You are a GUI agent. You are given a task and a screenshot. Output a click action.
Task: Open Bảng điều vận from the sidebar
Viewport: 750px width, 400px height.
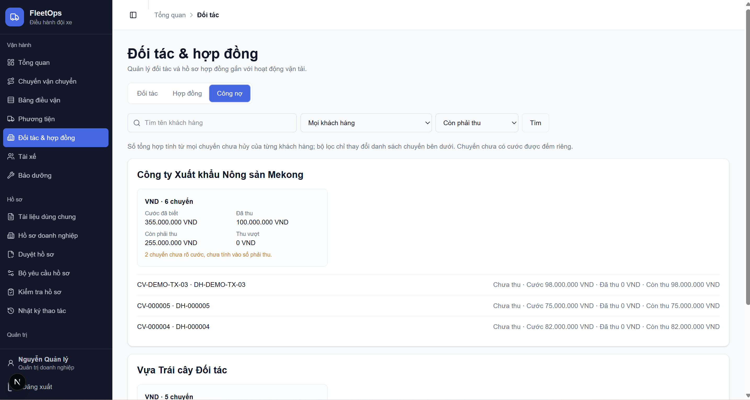[56, 100]
